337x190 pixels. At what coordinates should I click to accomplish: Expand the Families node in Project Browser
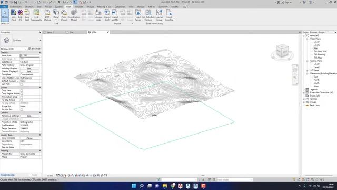[304, 99]
